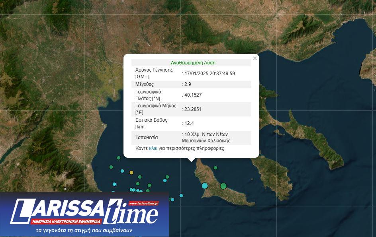Click the 'κλικ' link for more information

click(153, 148)
